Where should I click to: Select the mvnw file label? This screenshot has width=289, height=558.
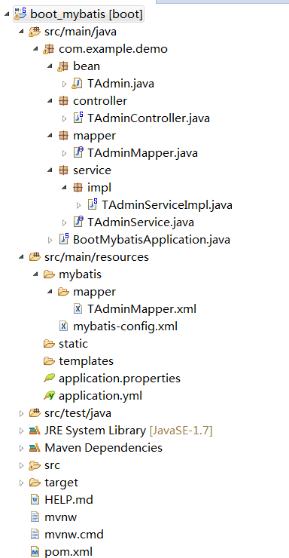point(61,517)
